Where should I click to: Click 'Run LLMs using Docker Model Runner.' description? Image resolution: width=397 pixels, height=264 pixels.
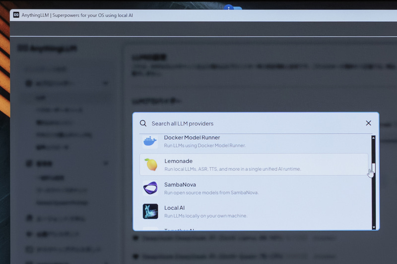(x=205, y=146)
